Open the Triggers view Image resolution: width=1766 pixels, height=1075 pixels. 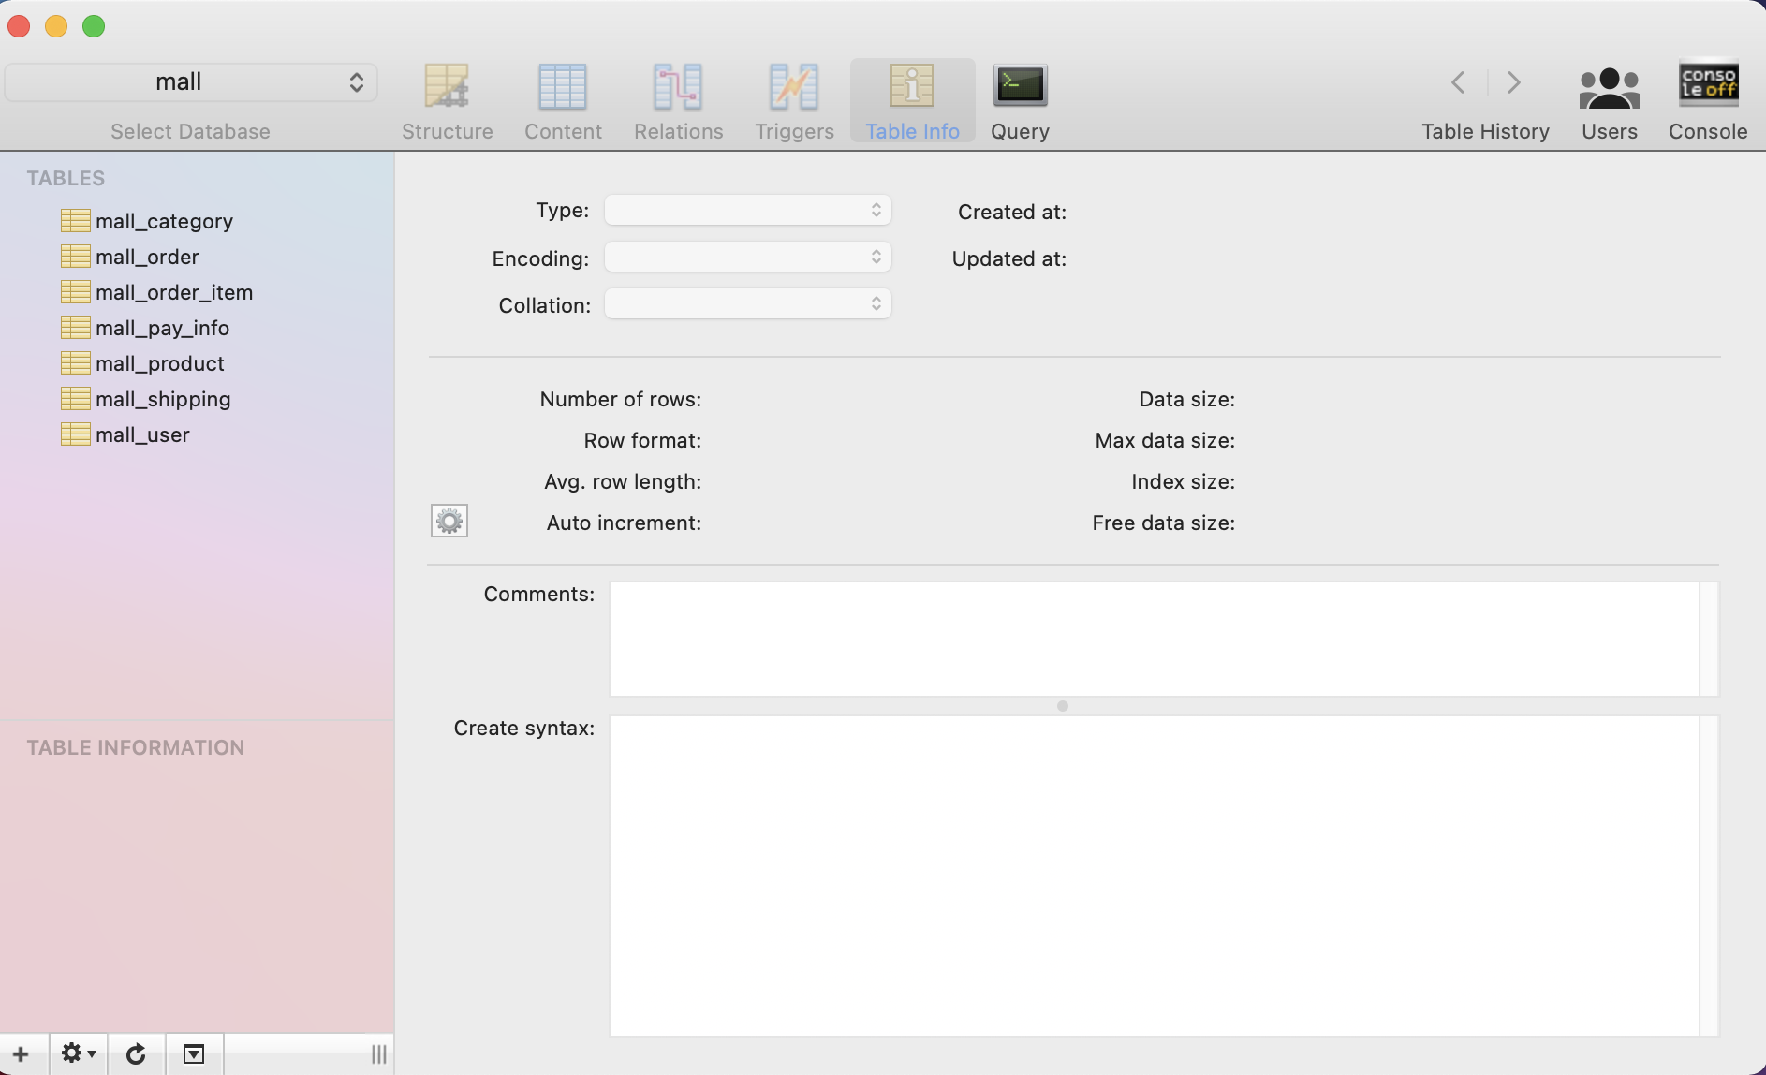(794, 101)
